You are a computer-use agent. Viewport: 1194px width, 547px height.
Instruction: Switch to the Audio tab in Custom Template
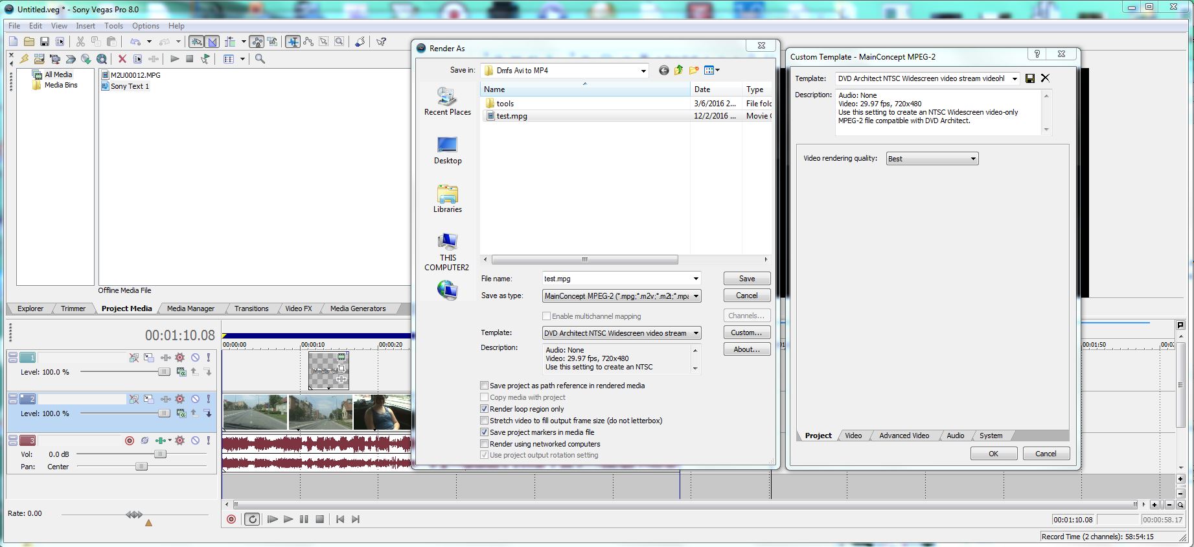click(956, 436)
